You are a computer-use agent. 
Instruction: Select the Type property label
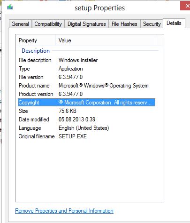point(24,69)
